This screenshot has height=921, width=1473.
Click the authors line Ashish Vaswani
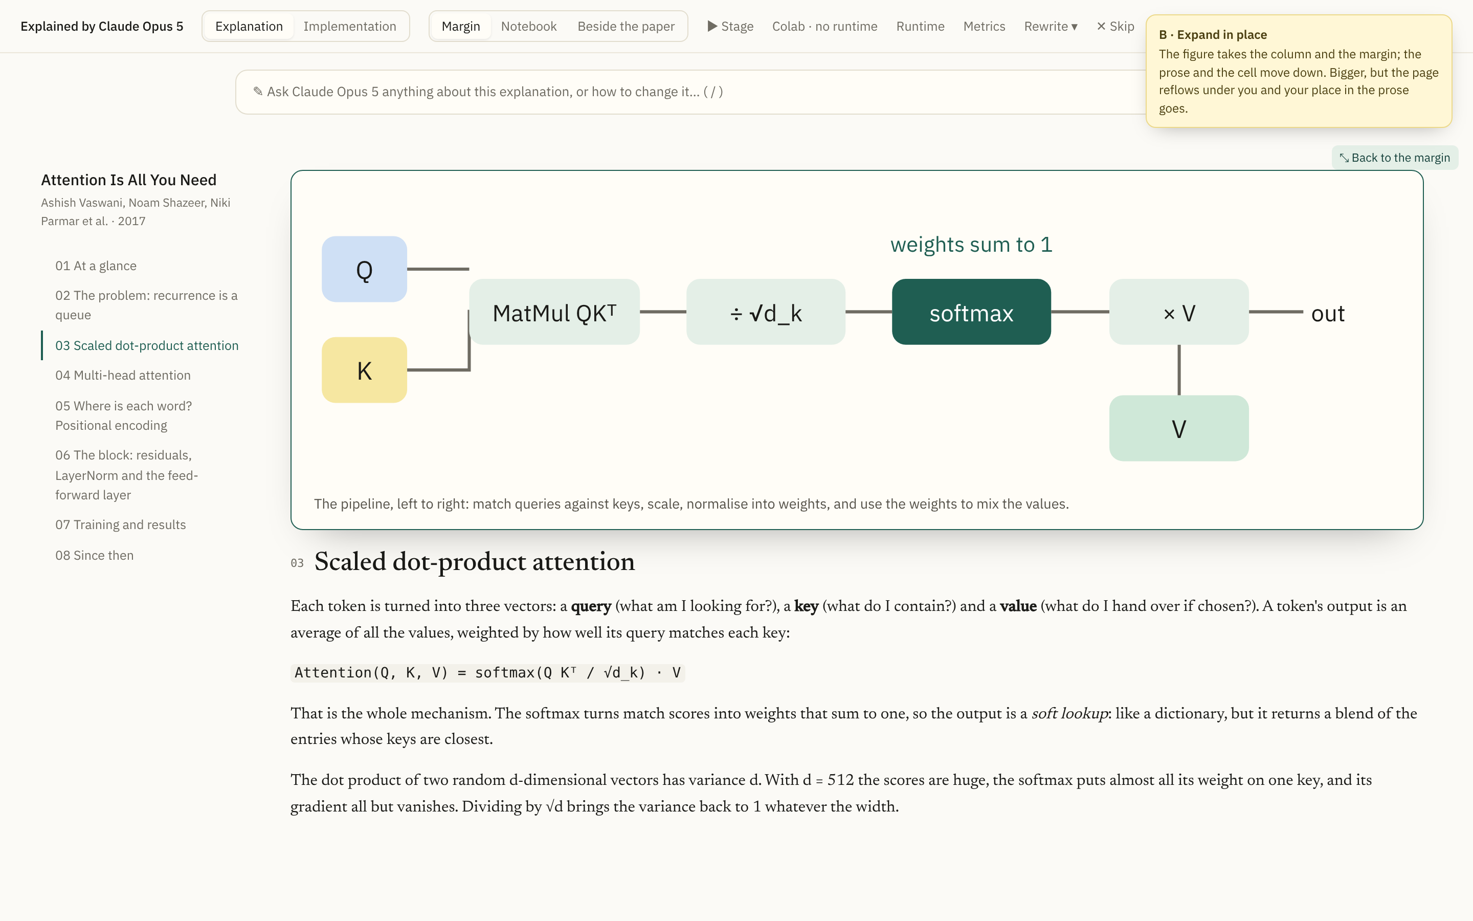135,212
